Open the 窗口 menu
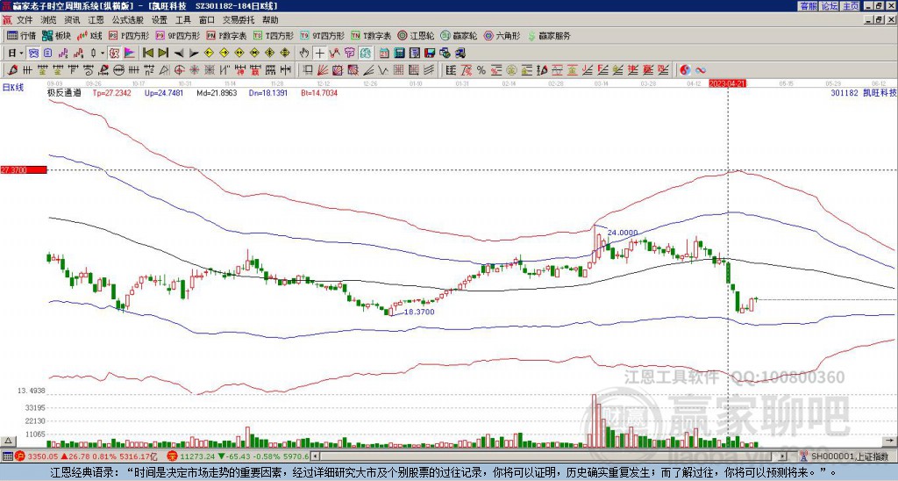898x481 pixels. pos(207,20)
